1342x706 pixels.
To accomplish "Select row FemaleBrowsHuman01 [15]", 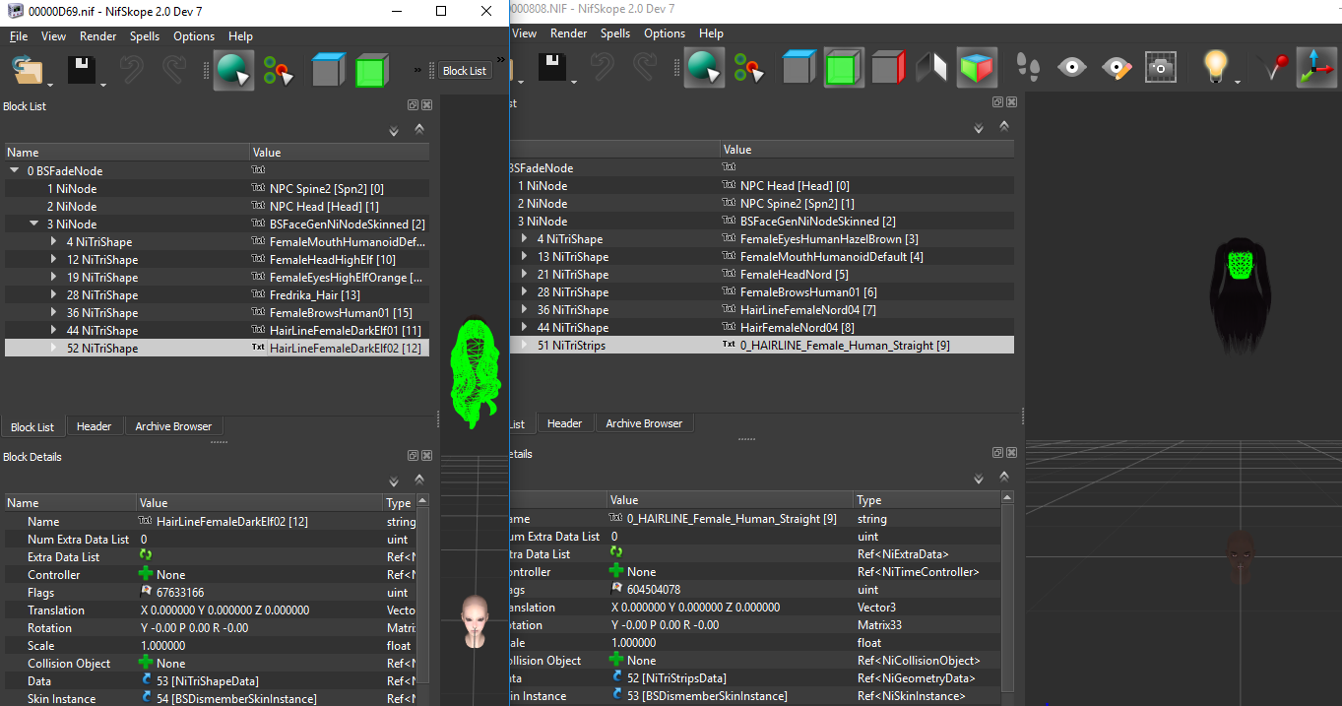I will point(217,313).
